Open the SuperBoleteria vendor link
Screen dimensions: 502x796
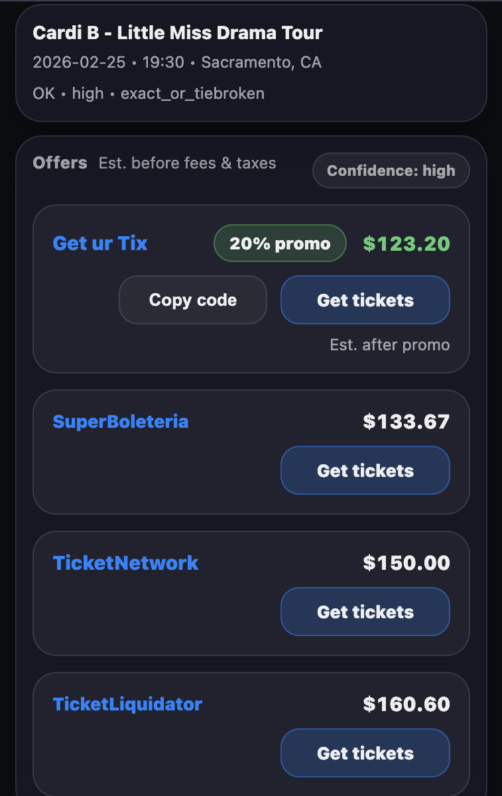(121, 422)
